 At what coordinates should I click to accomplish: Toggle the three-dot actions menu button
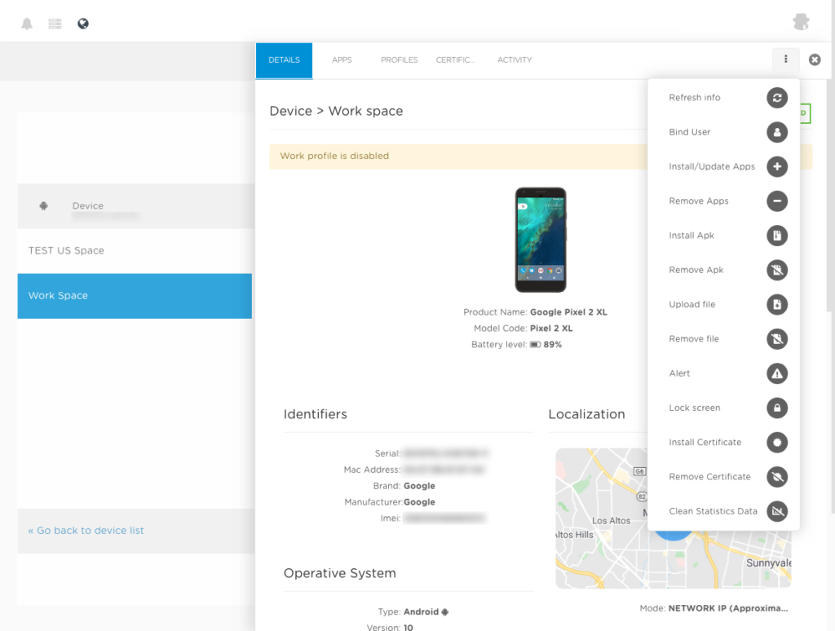[x=785, y=60]
